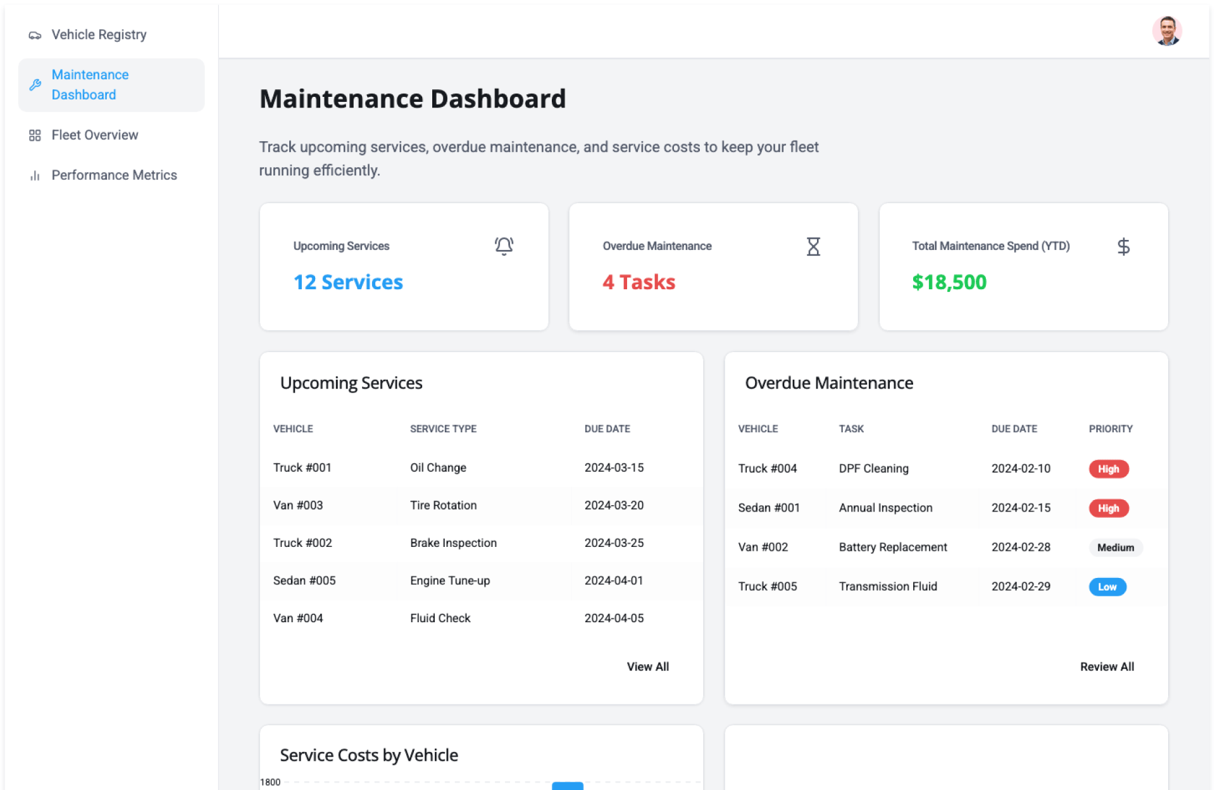Click View All in Upcoming Services

pos(647,667)
